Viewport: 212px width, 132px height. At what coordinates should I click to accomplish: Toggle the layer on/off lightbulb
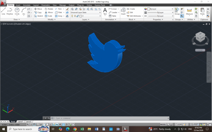(72, 16)
